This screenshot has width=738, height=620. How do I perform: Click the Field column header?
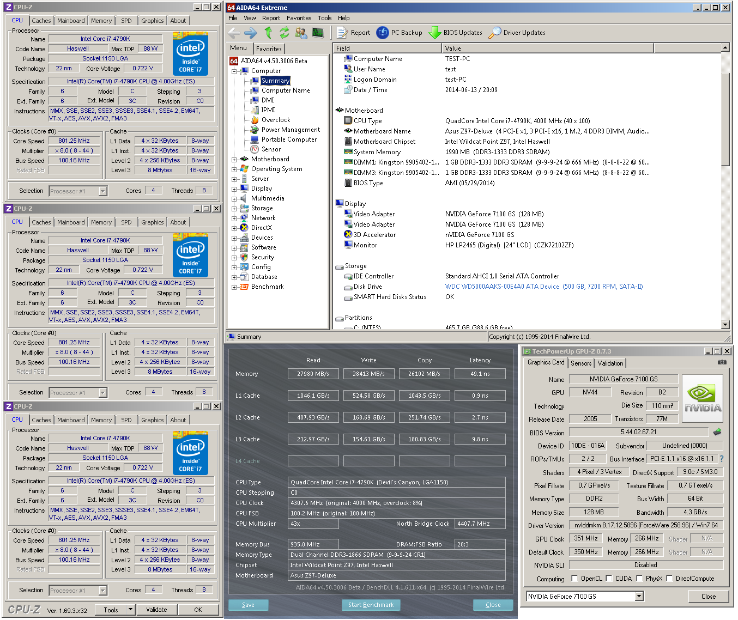387,48
